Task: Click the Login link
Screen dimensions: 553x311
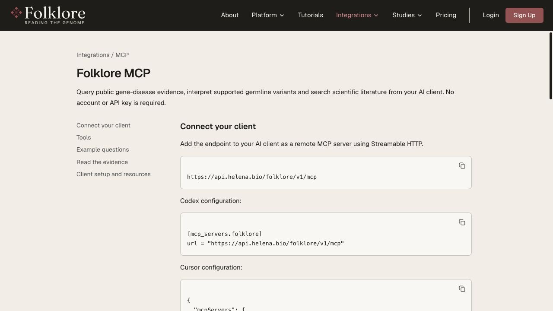Action: coord(491,15)
